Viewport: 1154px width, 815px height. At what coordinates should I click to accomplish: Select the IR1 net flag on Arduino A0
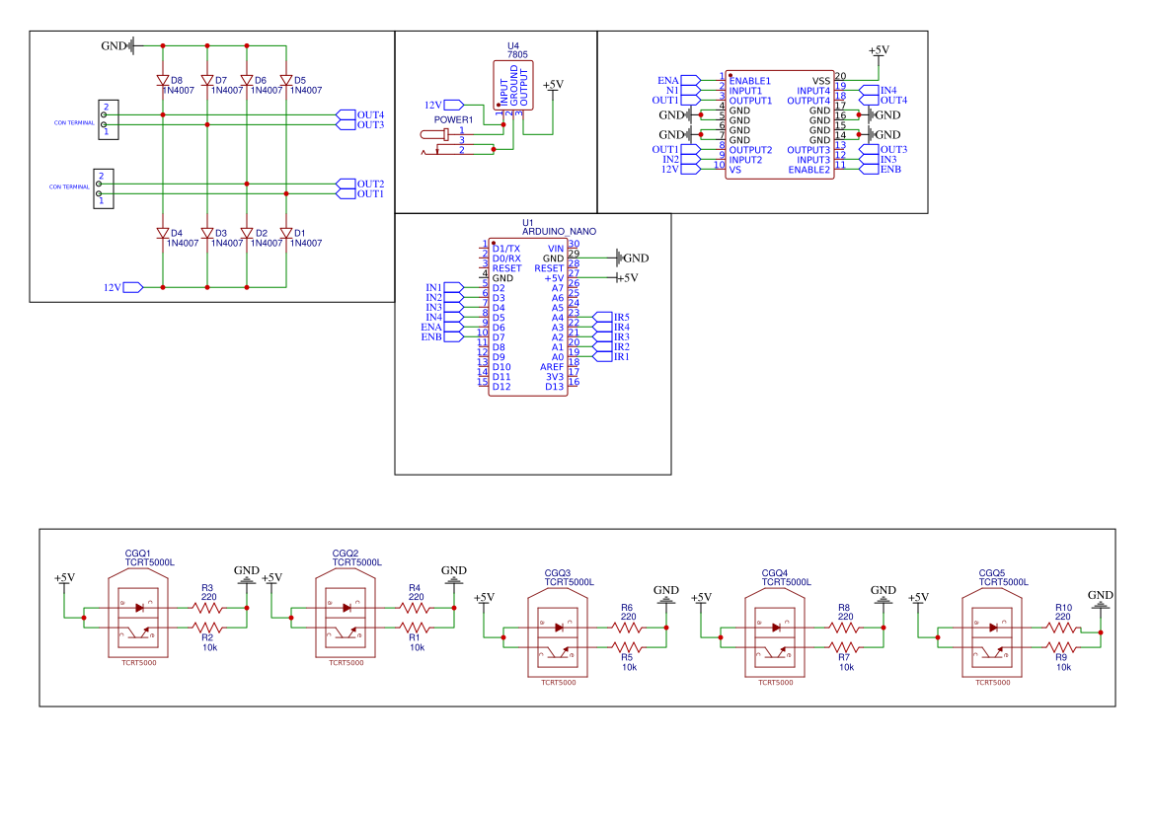(611, 357)
